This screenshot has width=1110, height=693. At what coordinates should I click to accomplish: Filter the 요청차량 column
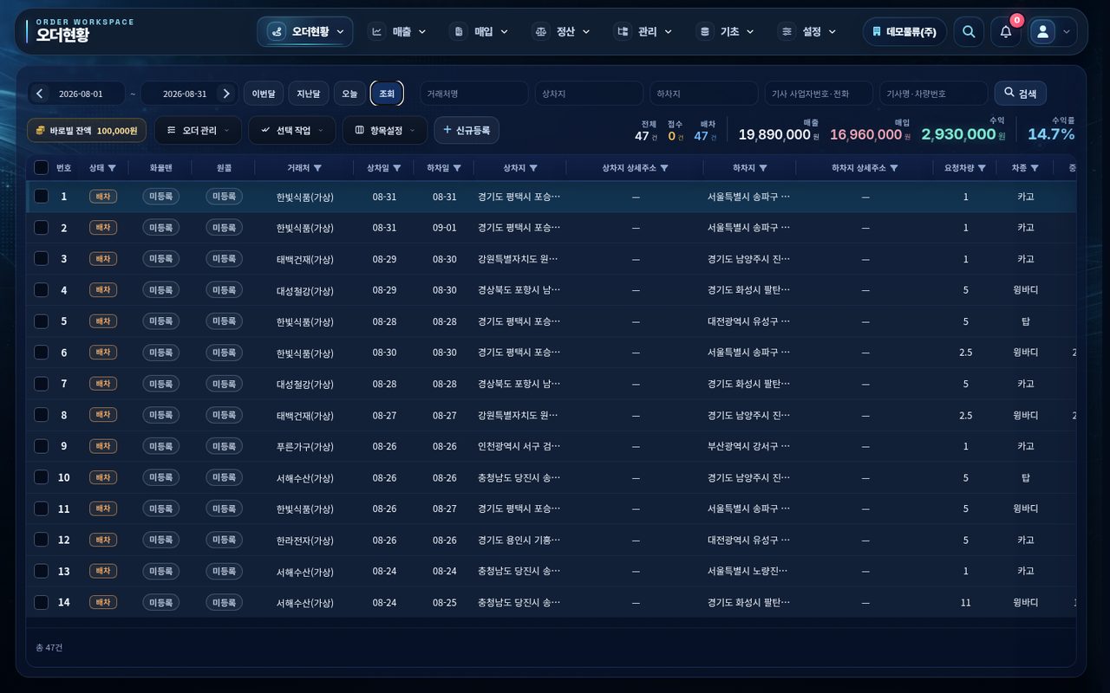pos(982,168)
